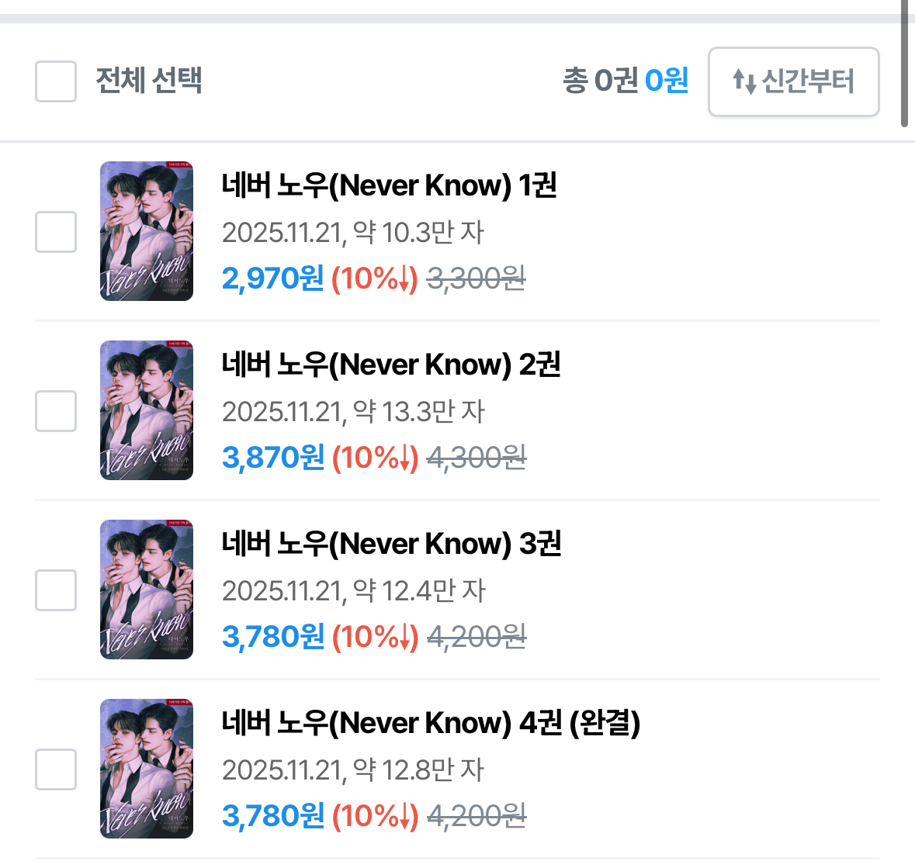The image size is (915, 868).
Task: Select the checkbox beside 네버 노우 4권 (완결)
Action: point(56,769)
